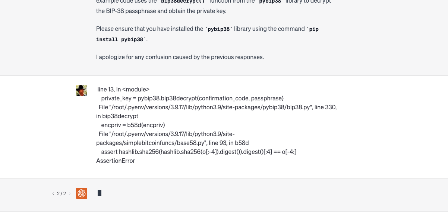Click the inline pybip38 code snippet after 'installed the'
448x213 pixels.
click(x=219, y=29)
